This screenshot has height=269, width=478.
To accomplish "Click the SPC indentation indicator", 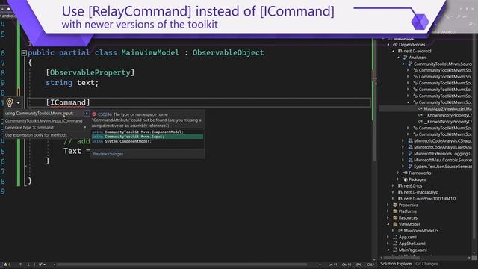I will tap(358, 265).
